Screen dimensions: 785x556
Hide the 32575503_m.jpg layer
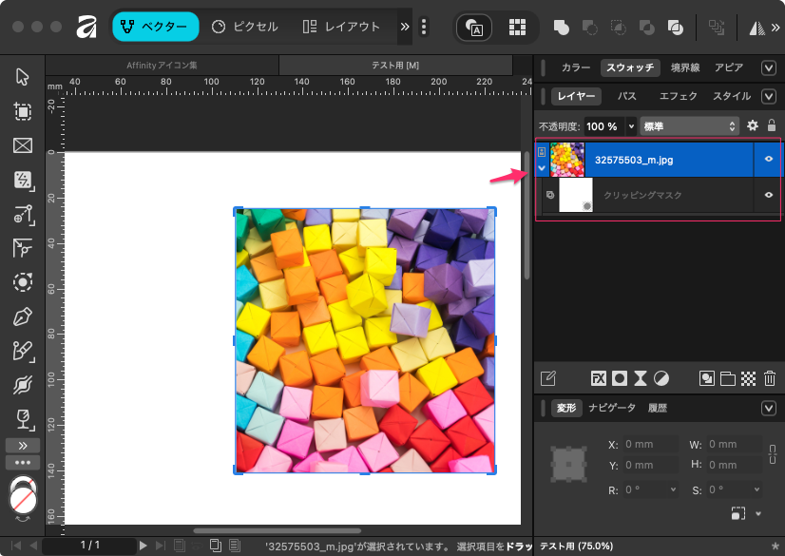(768, 160)
